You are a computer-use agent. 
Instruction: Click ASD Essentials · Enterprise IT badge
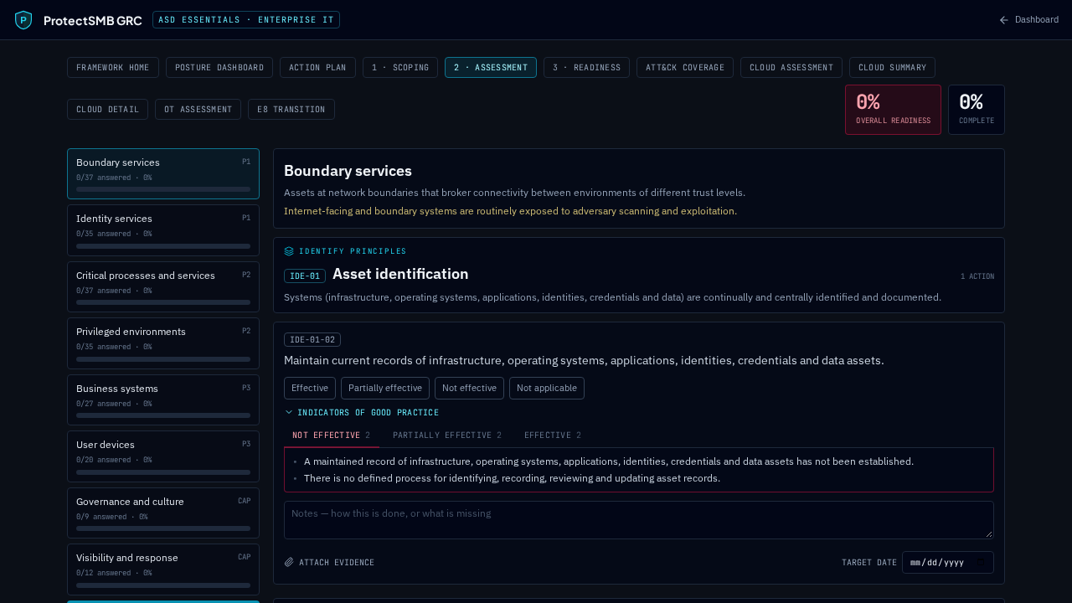click(x=246, y=20)
